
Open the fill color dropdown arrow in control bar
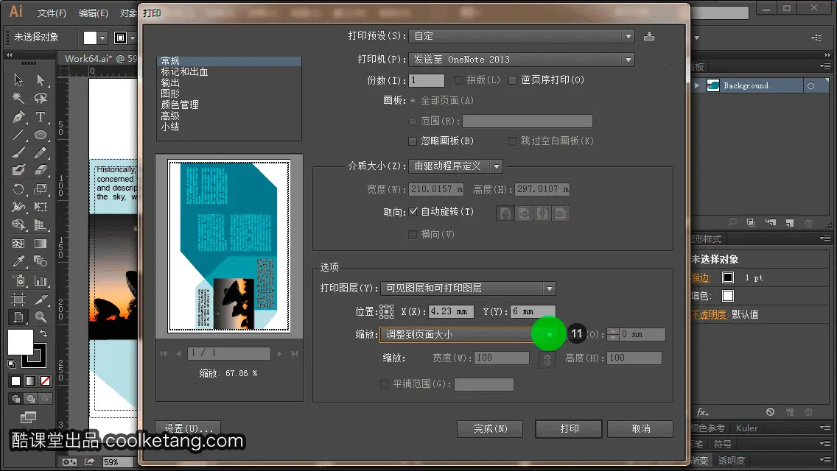click(x=102, y=38)
